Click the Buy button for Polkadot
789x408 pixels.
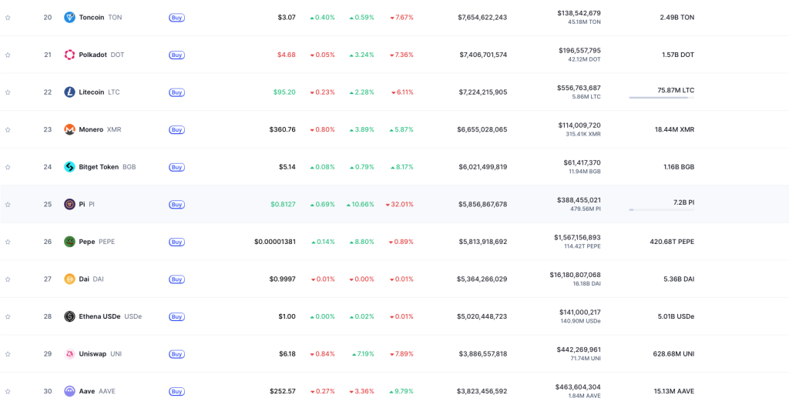pos(176,55)
